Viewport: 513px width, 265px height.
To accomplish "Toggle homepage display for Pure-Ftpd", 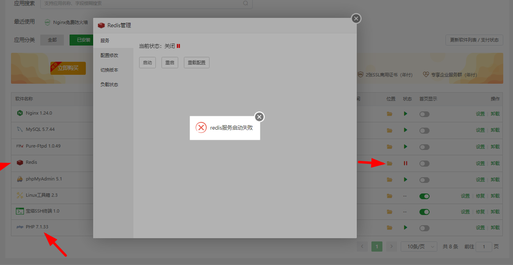I will 424,147.
